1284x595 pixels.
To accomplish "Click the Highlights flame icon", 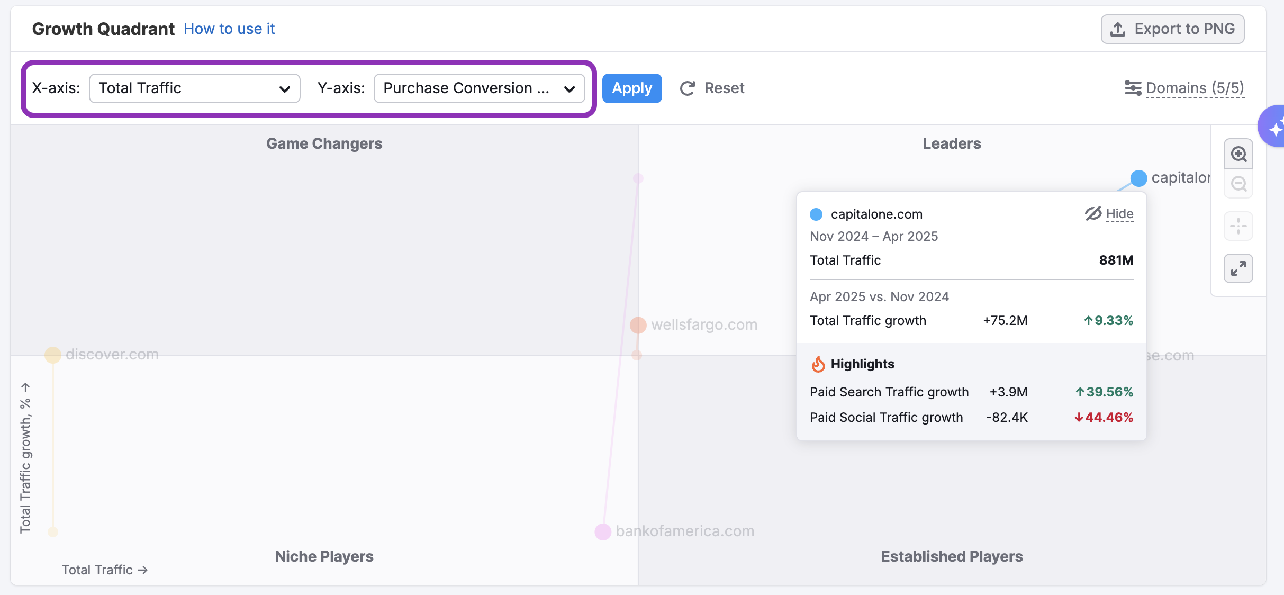I will (x=818, y=364).
